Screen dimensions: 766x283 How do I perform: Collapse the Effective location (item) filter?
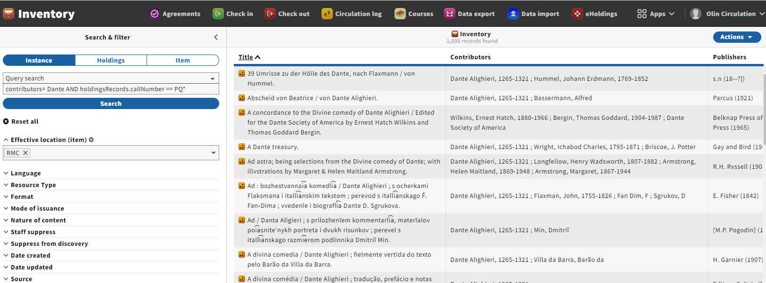coord(45,140)
